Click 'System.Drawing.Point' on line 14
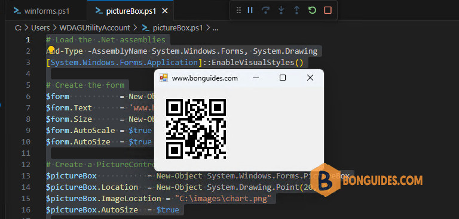This screenshot has height=219, width=459. pyautogui.click(x=253, y=187)
